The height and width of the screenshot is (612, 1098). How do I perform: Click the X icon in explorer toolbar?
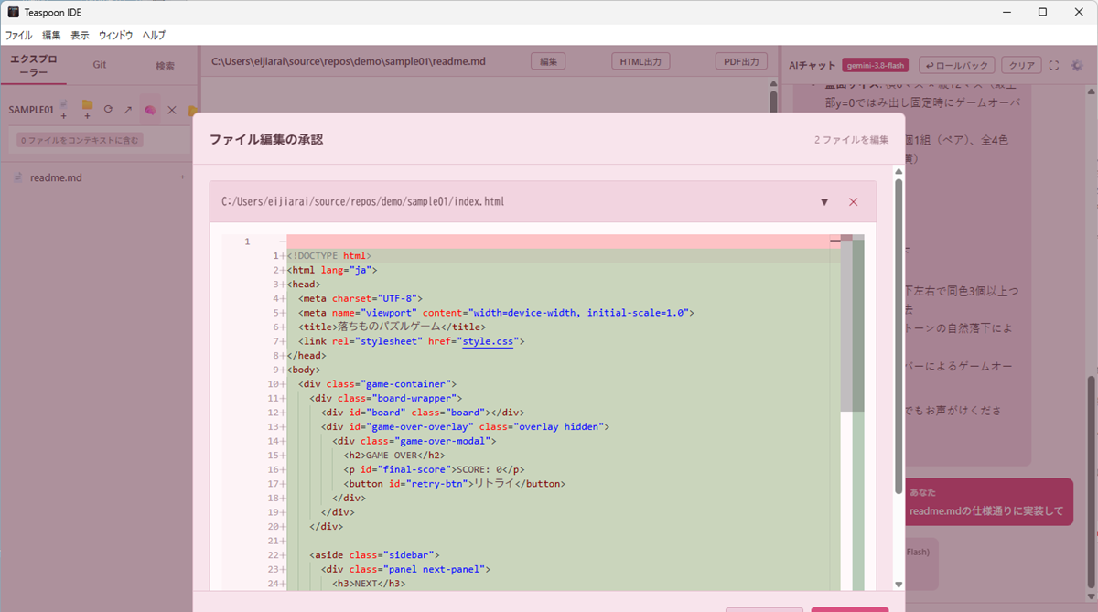click(x=171, y=110)
